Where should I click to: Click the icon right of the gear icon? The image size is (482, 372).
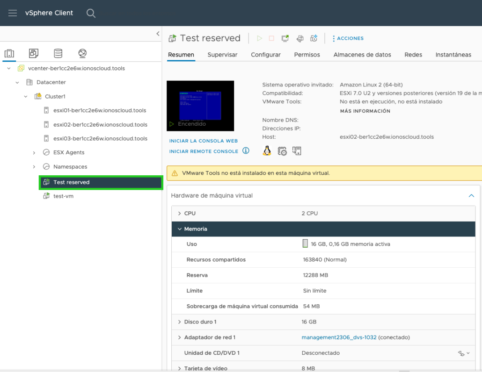[297, 150]
